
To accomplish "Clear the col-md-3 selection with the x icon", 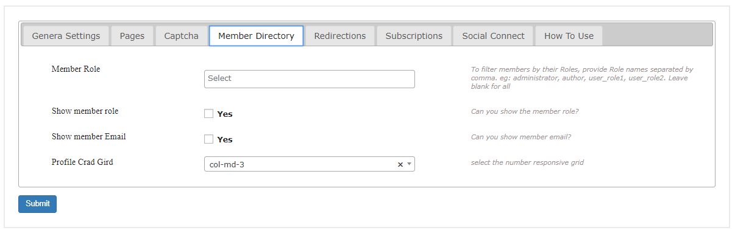I will 400,164.
